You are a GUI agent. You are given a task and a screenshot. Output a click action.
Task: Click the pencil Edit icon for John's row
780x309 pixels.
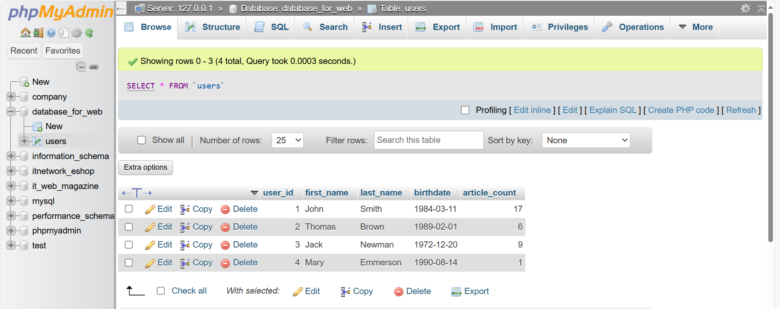(x=150, y=209)
